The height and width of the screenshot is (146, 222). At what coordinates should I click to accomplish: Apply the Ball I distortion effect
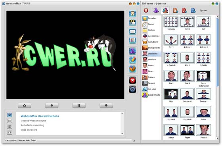(171, 76)
